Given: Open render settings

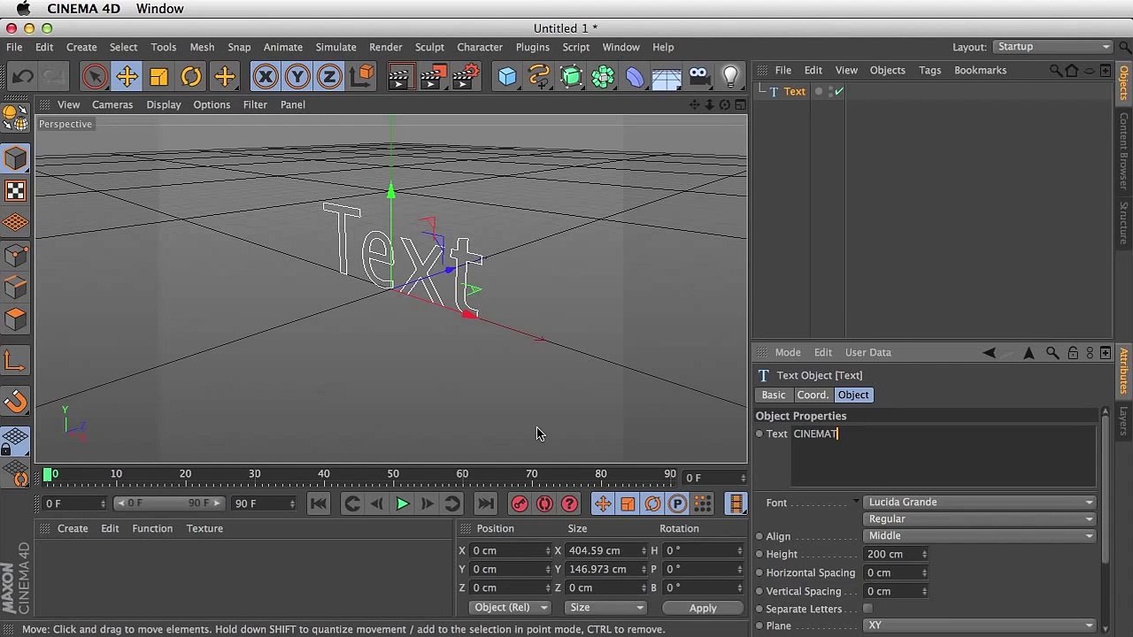Looking at the screenshot, I should (x=466, y=77).
